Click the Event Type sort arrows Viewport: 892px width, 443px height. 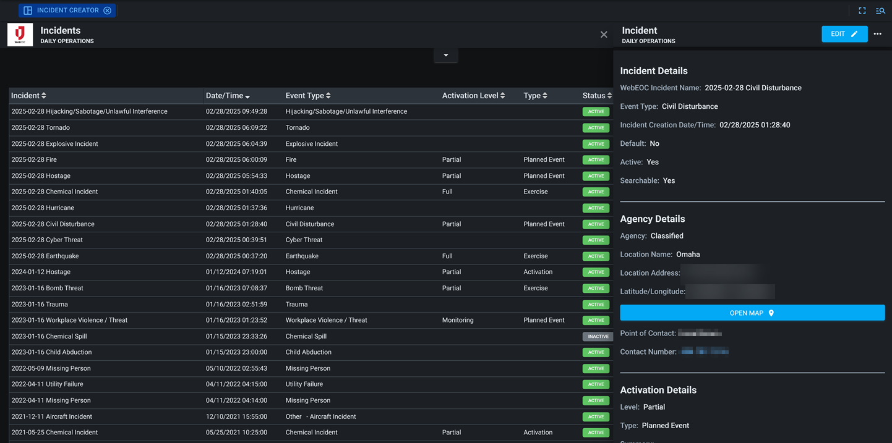click(328, 95)
